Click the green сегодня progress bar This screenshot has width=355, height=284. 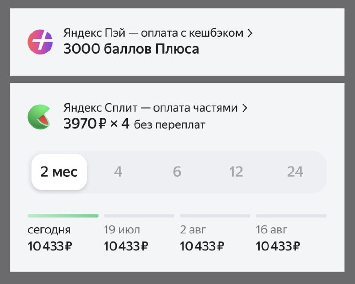point(63,216)
